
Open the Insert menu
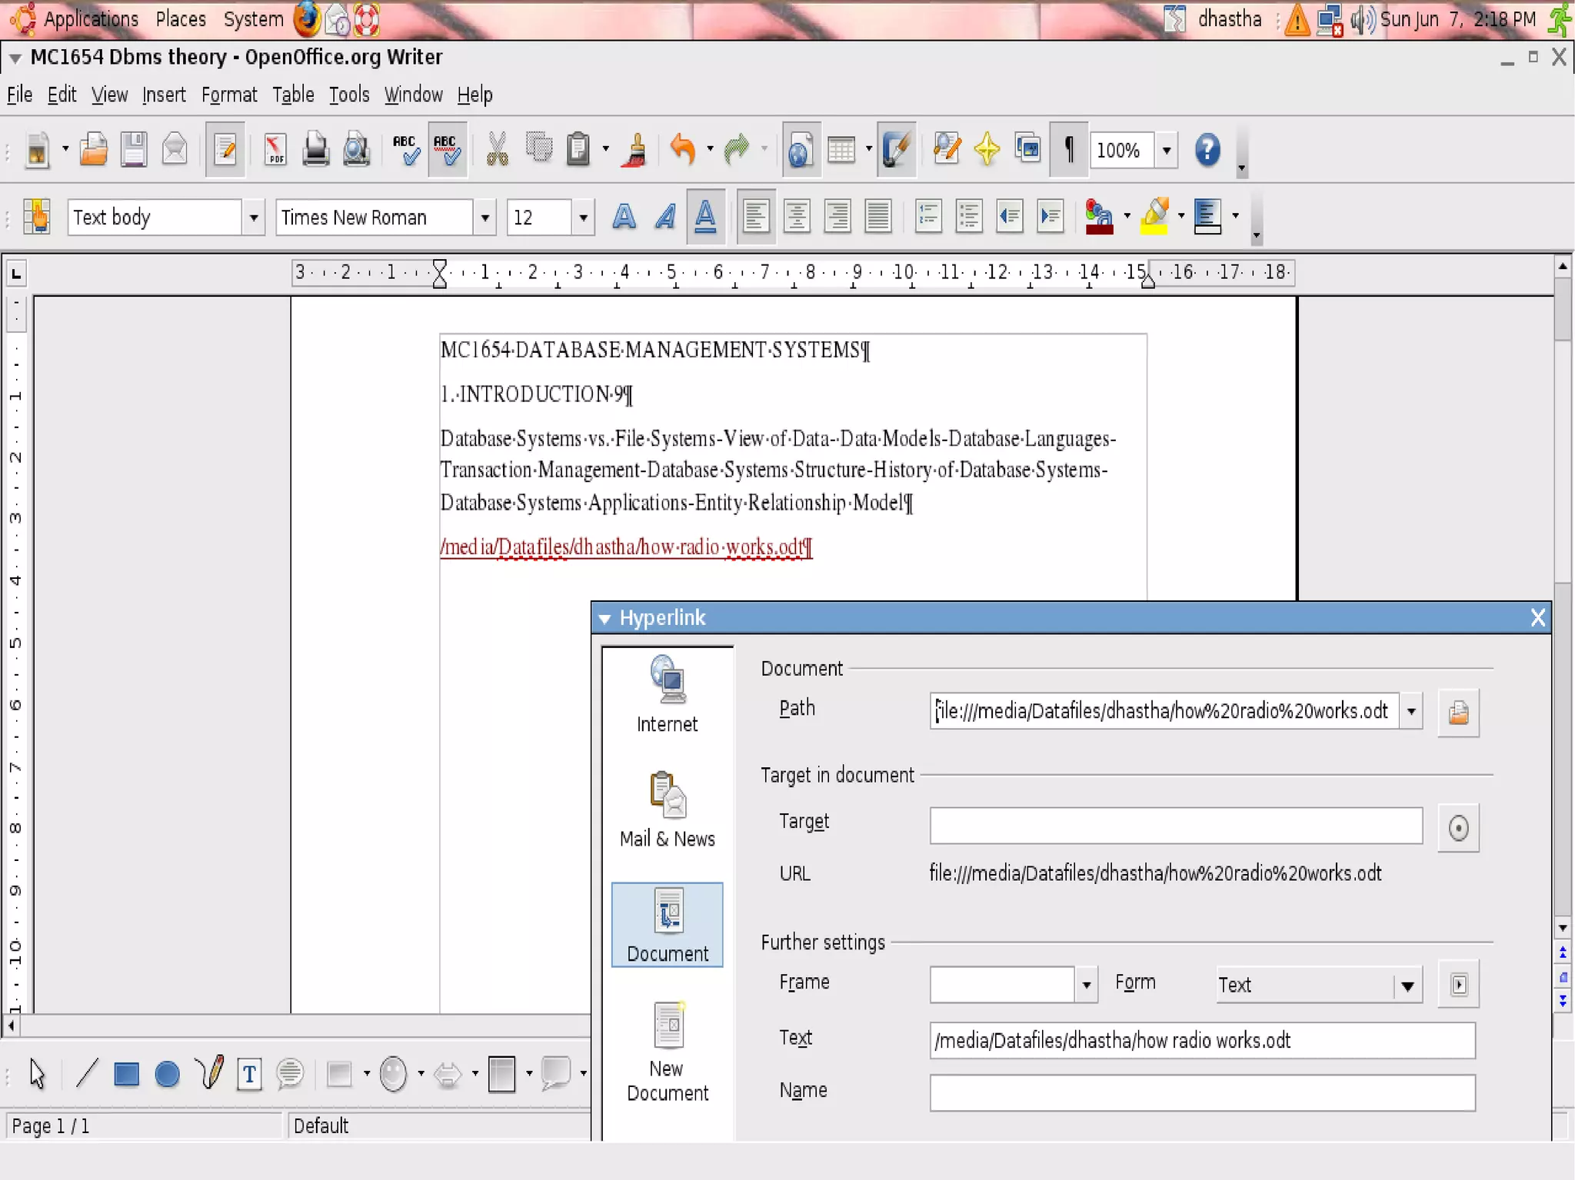(x=164, y=95)
